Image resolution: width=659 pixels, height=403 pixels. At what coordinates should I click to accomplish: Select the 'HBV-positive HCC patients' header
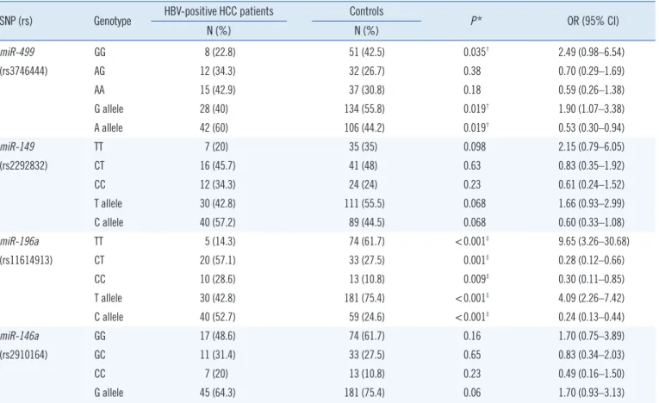click(x=219, y=11)
